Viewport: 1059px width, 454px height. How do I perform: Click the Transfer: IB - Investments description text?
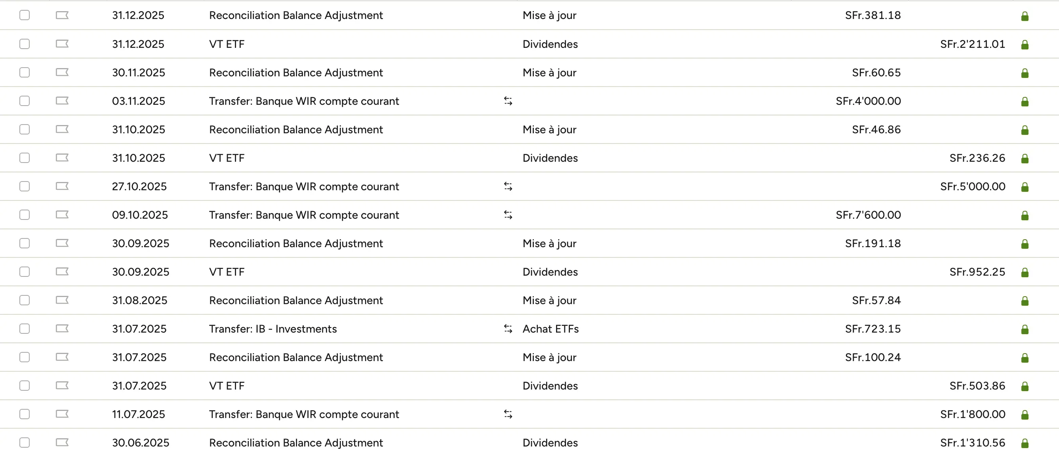tap(272, 328)
